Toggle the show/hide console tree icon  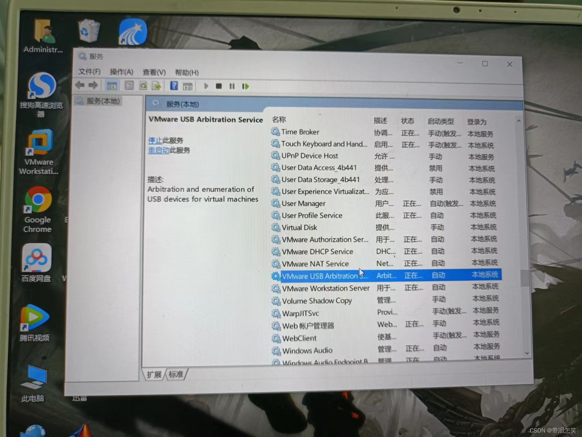tap(112, 86)
